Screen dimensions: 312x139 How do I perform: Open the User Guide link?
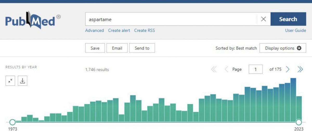[x=295, y=30]
